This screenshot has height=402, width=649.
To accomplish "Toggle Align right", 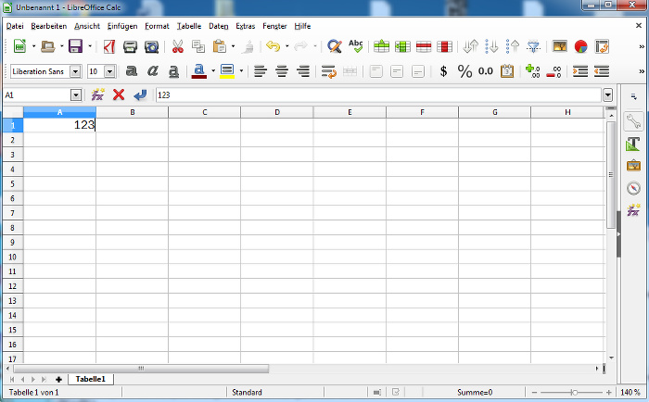I will point(303,71).
